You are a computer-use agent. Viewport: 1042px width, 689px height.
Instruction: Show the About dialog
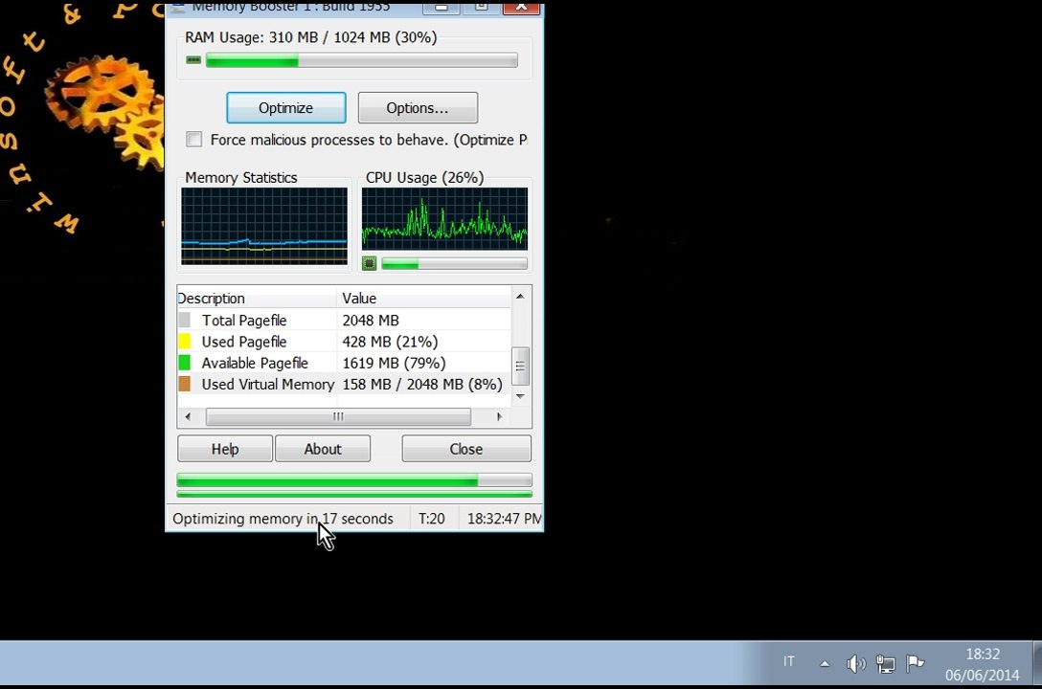point(323,449)
